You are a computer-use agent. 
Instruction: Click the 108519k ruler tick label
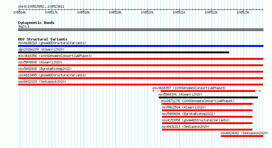[x=115, y=12]
